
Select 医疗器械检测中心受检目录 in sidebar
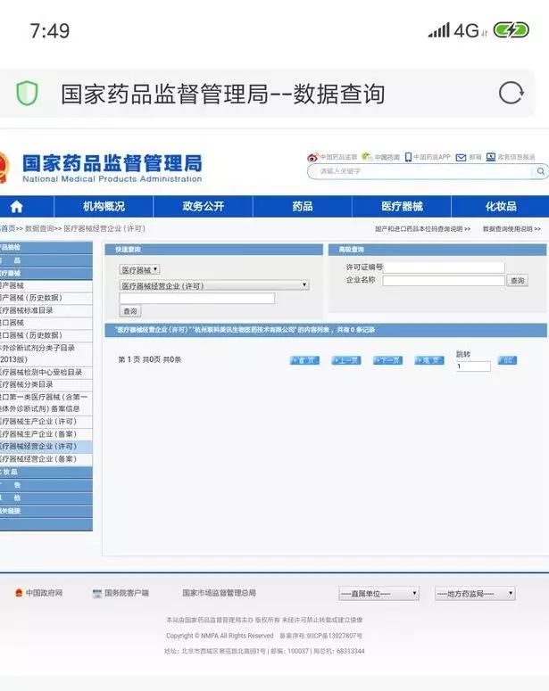click(46, 373)
